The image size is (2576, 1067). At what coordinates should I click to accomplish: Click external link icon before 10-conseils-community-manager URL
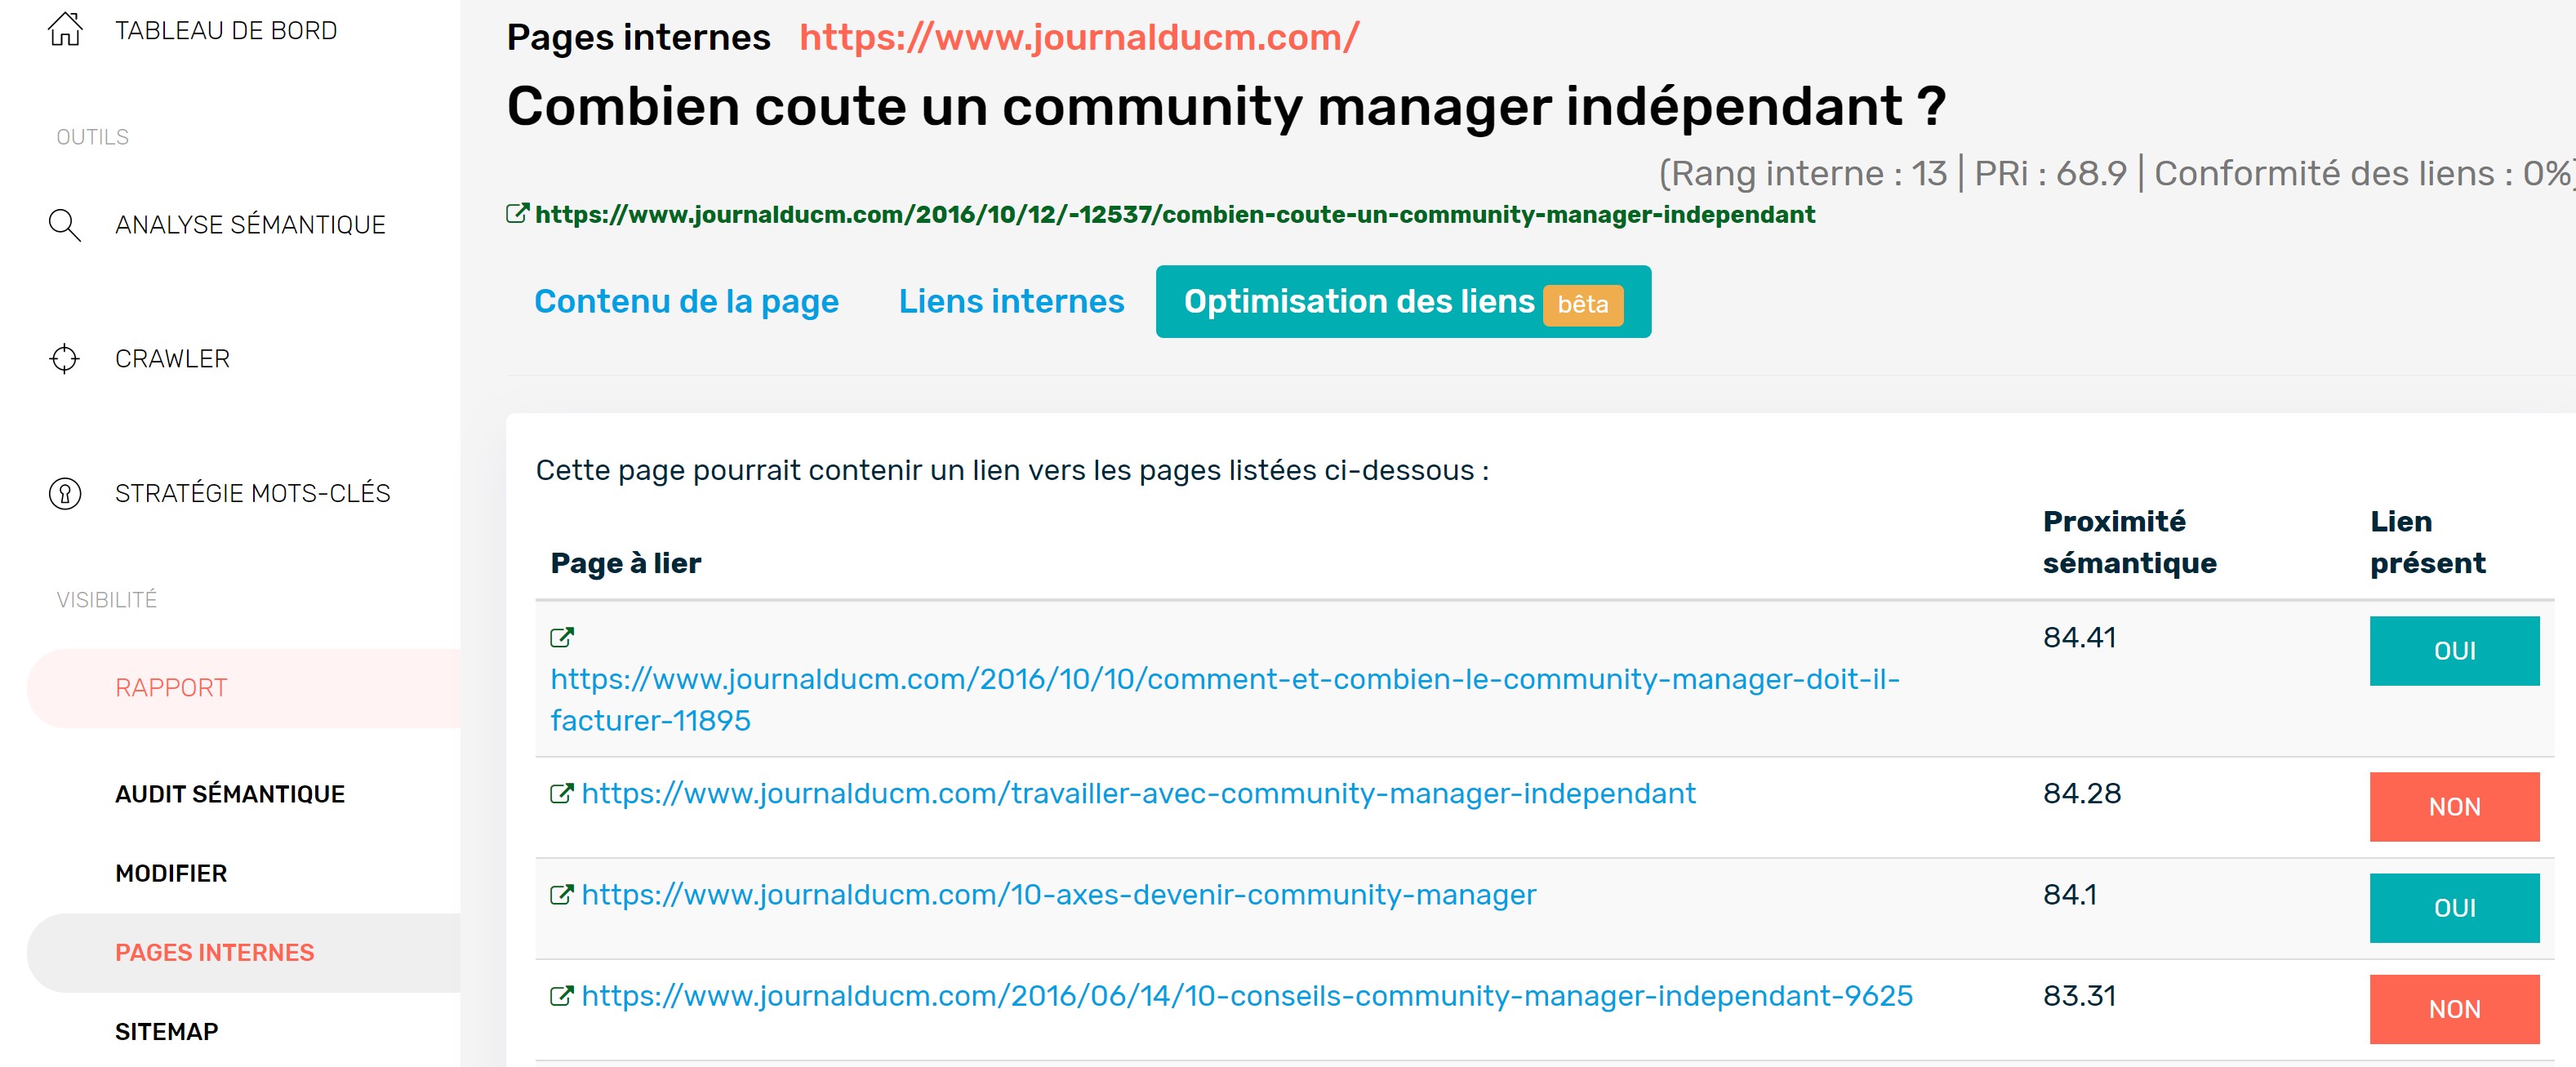click(562, 995)
